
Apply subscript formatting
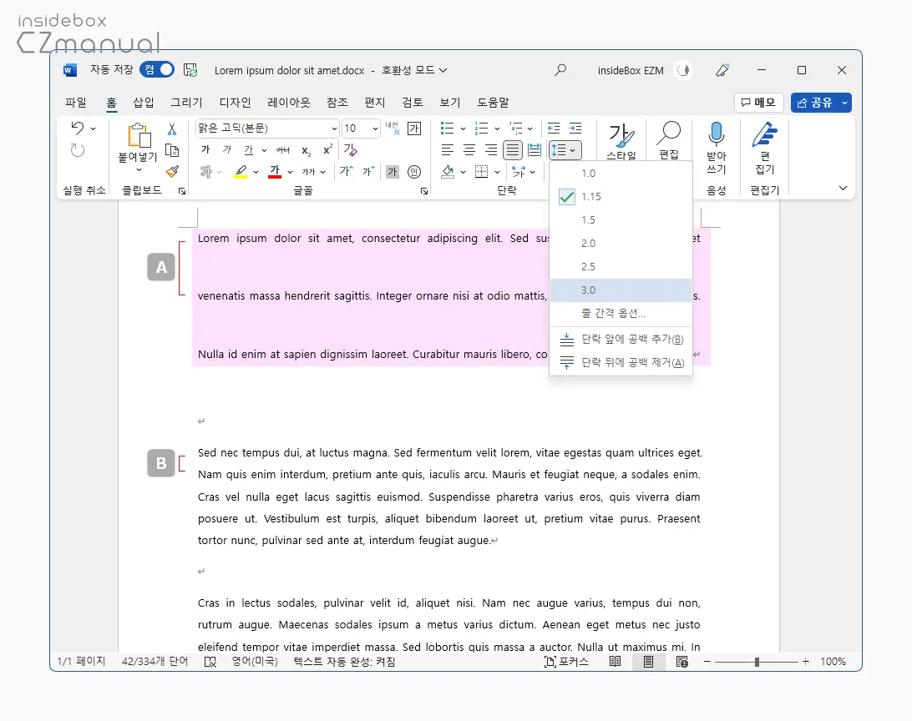coord(306,150)
